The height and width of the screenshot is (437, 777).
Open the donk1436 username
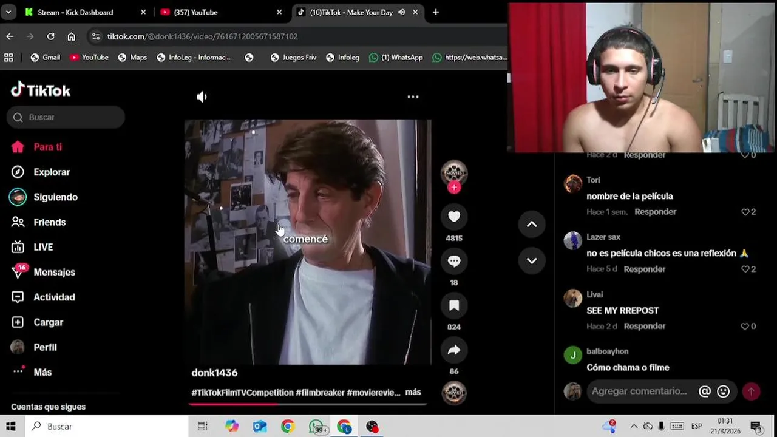click(214, 373)
